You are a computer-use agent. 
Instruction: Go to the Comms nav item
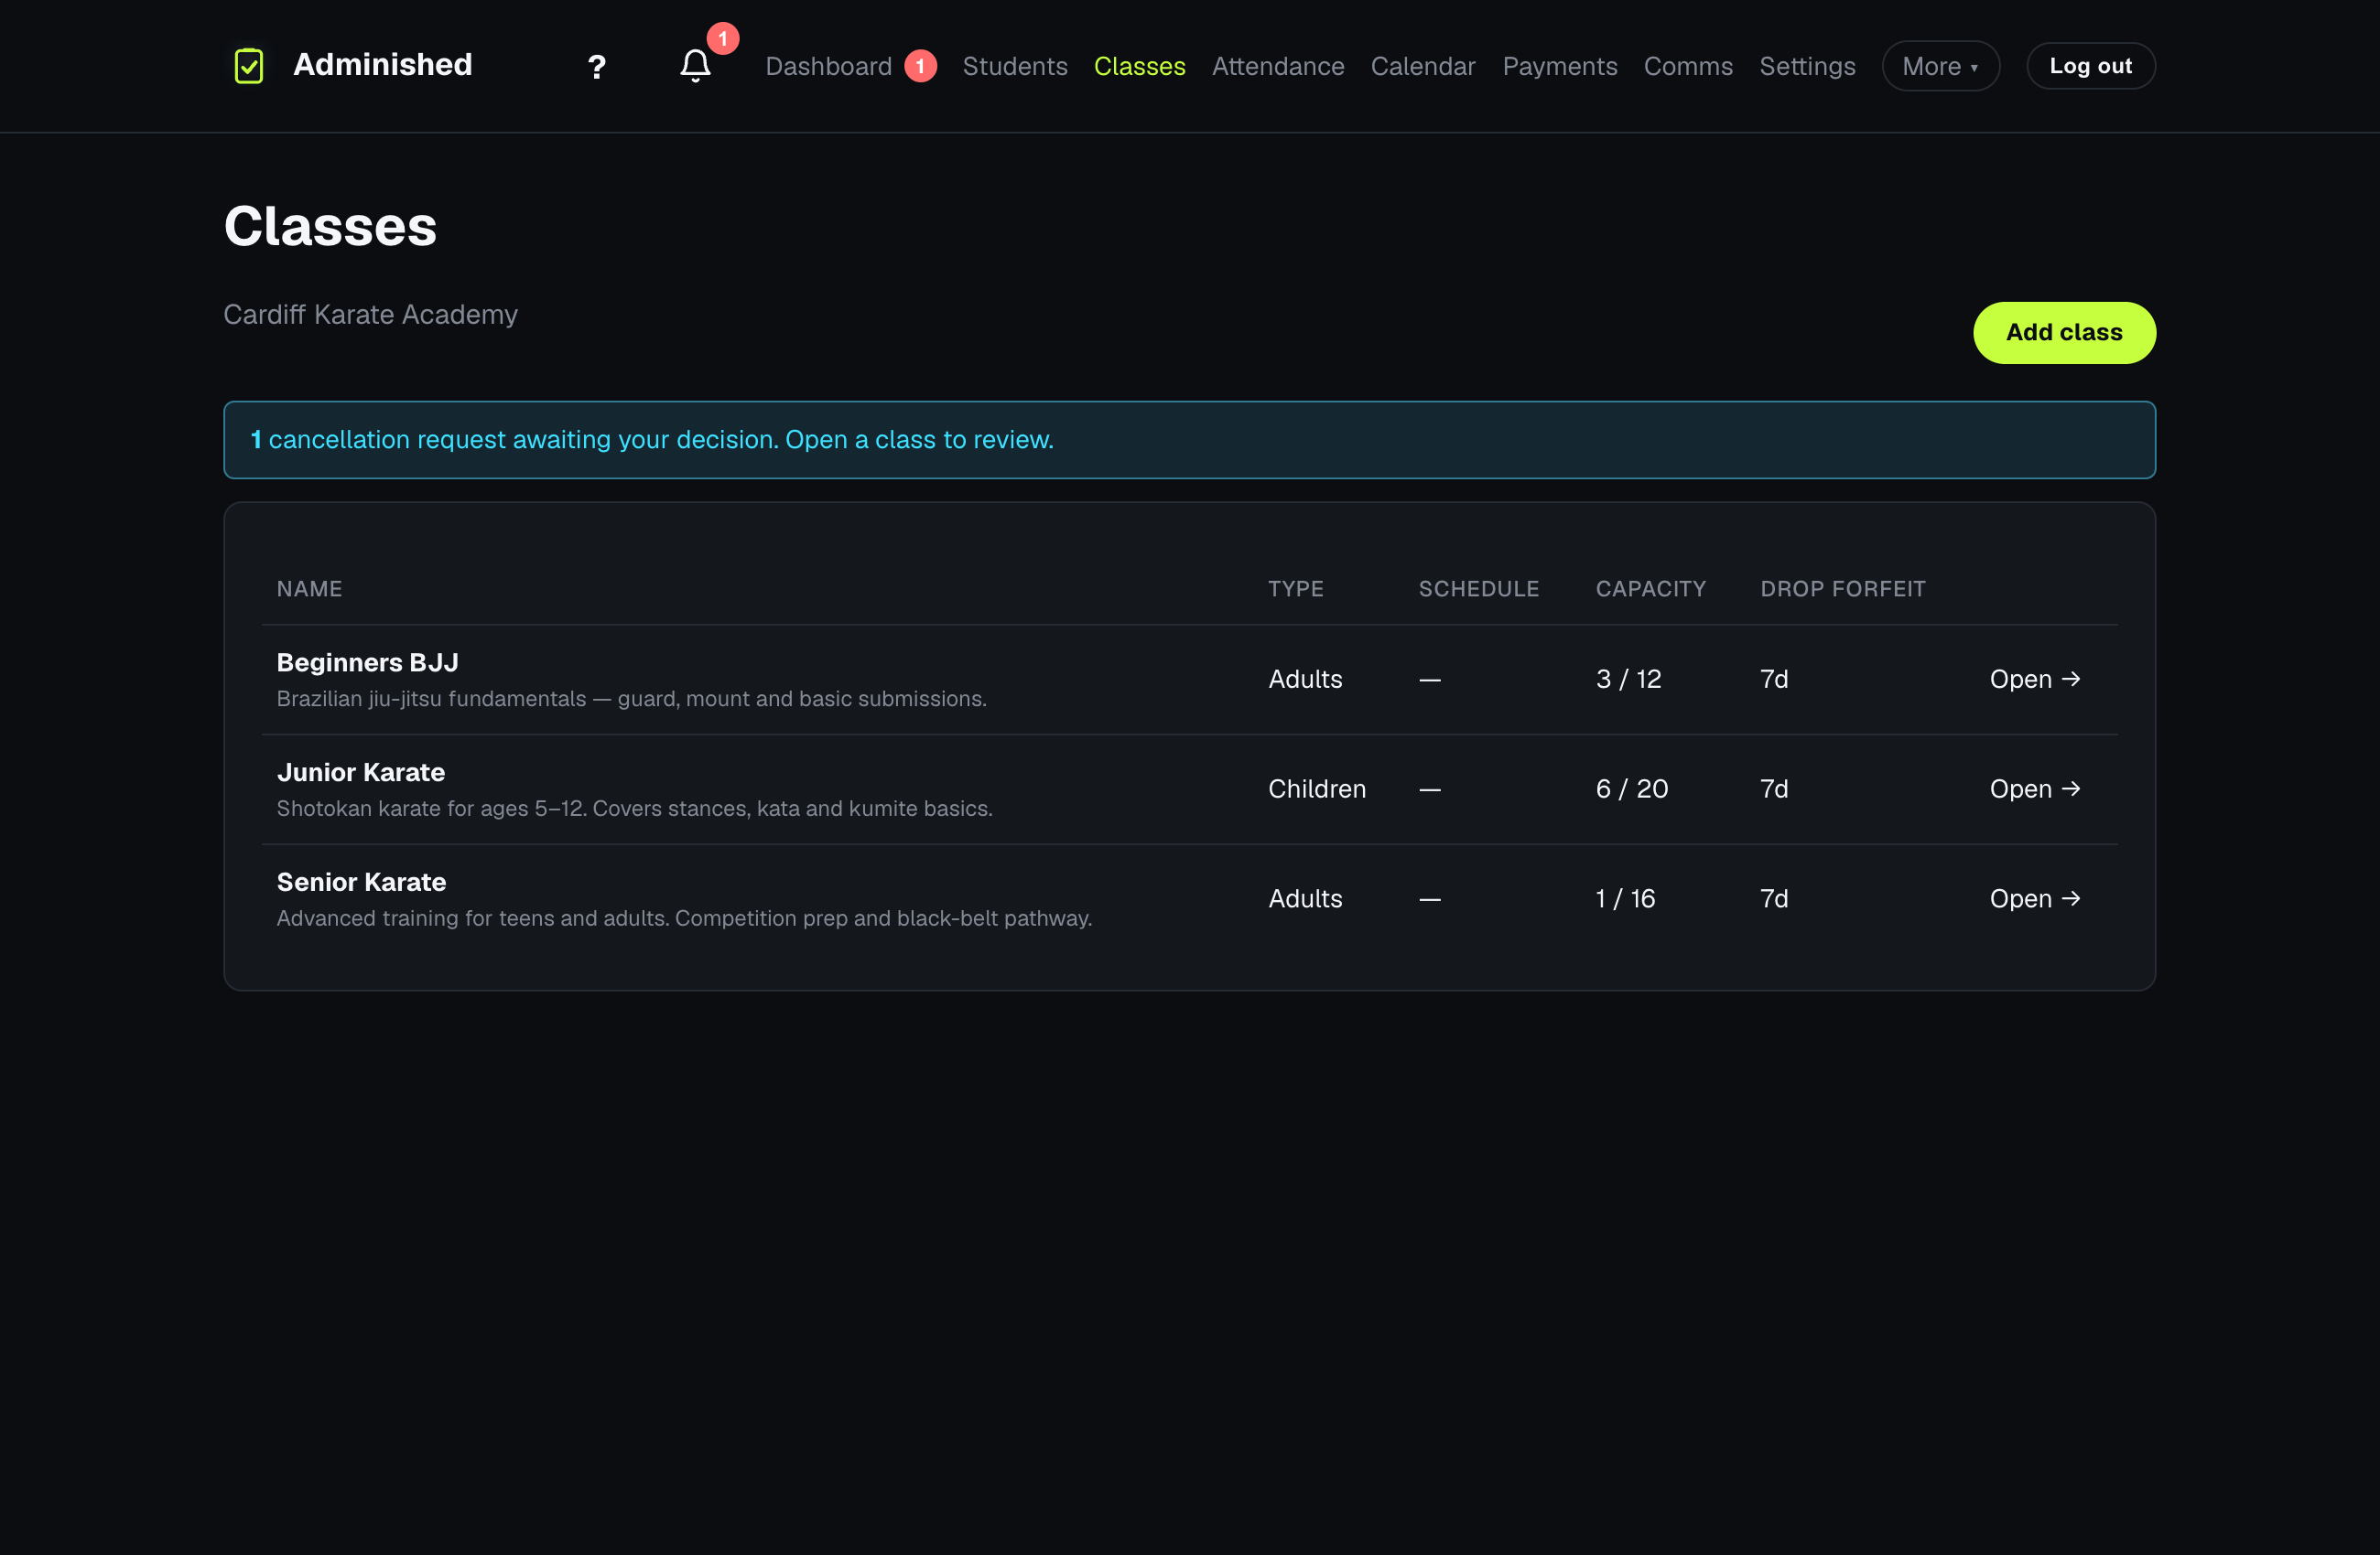pyautogui.click(x=1688, y=66)
